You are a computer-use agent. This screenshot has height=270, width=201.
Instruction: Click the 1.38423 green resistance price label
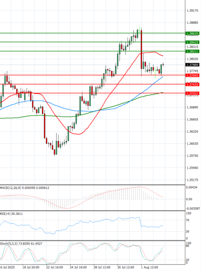tap(192, 42)
